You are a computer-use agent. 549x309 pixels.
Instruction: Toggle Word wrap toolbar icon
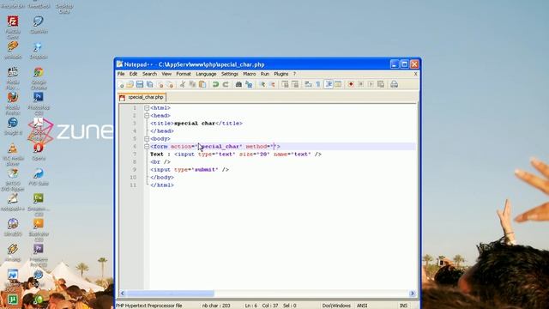coord(308,84)
